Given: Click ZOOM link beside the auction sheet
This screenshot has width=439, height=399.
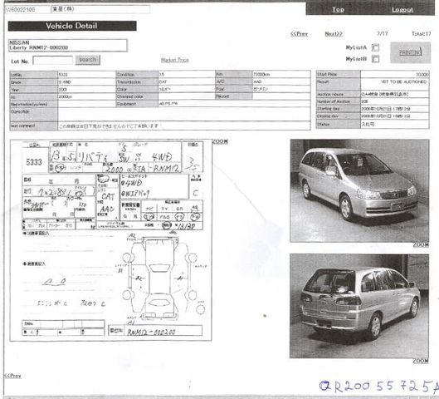Looking at the screenshot, I should (220, 141).
